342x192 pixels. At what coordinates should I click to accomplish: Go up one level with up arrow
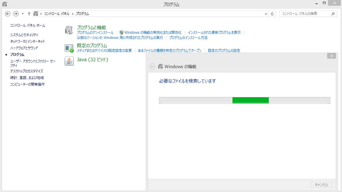click(29, 14)
